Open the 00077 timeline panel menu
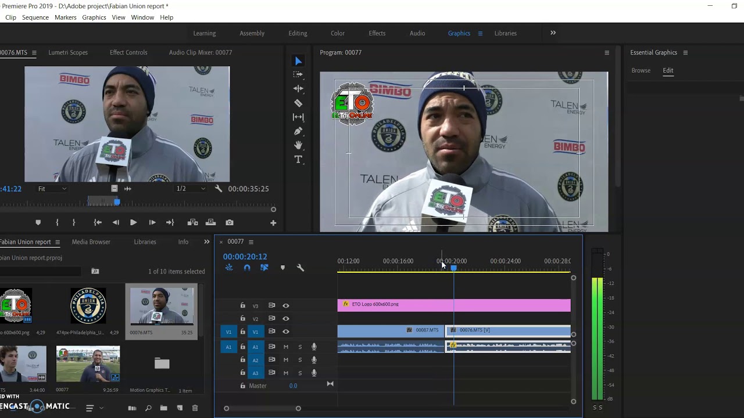 click(251, 242)
